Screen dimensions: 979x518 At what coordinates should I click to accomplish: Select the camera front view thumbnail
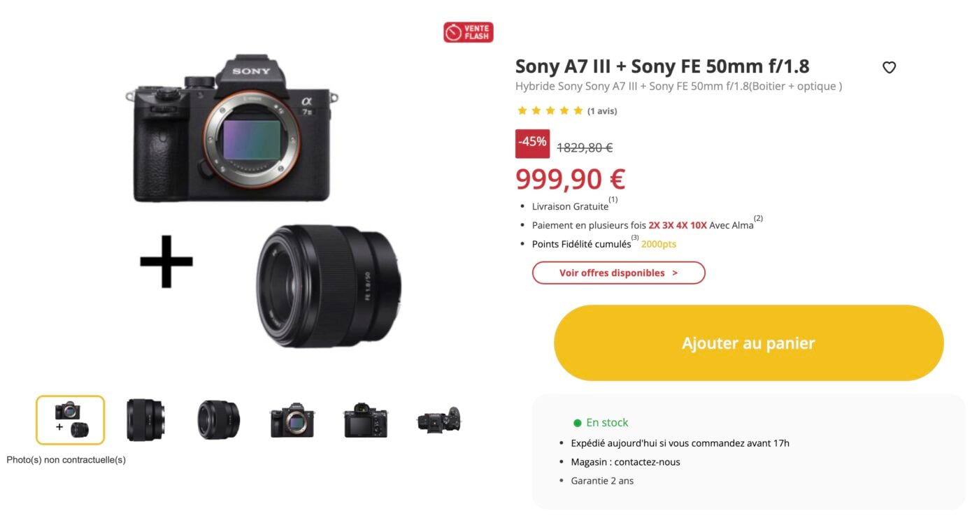coord(292,420)
